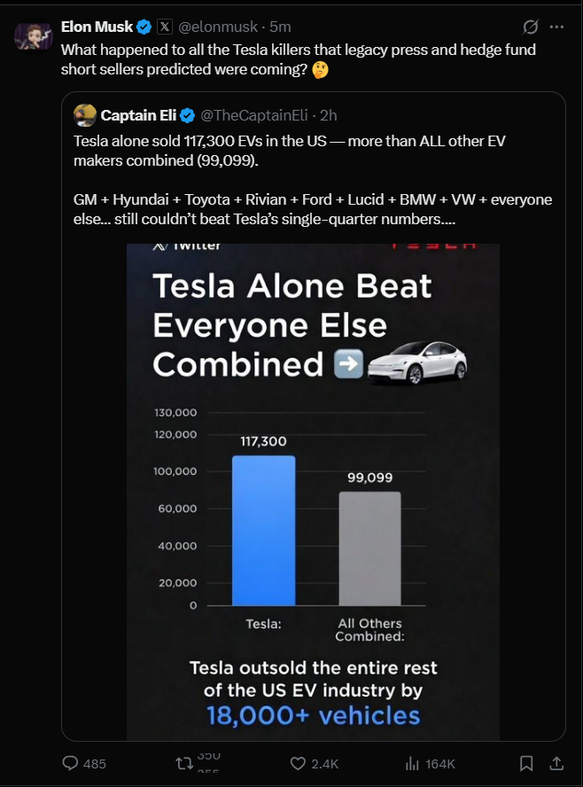Screen dimensions: 583x787
Task: Bookmark this post
Action: 525,763
